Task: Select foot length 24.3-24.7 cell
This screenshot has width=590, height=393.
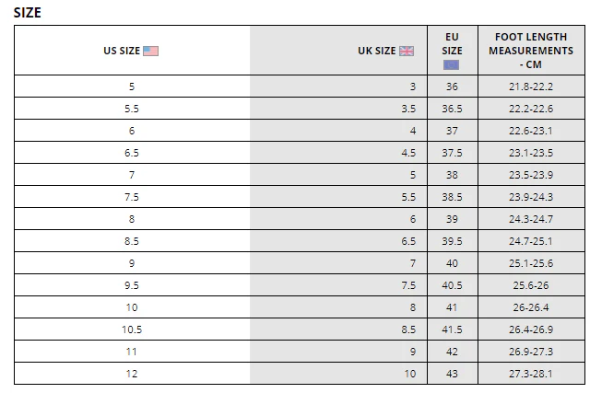Action: (x=530, y=219)
